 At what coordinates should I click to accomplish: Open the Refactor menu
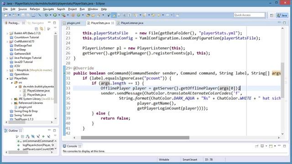[x=35, y=9]
